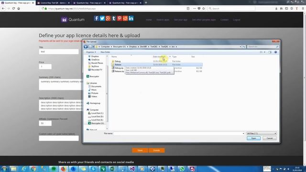Click the Windows Start button
This screenshot has height=172, width=306.
pos(4,169)
